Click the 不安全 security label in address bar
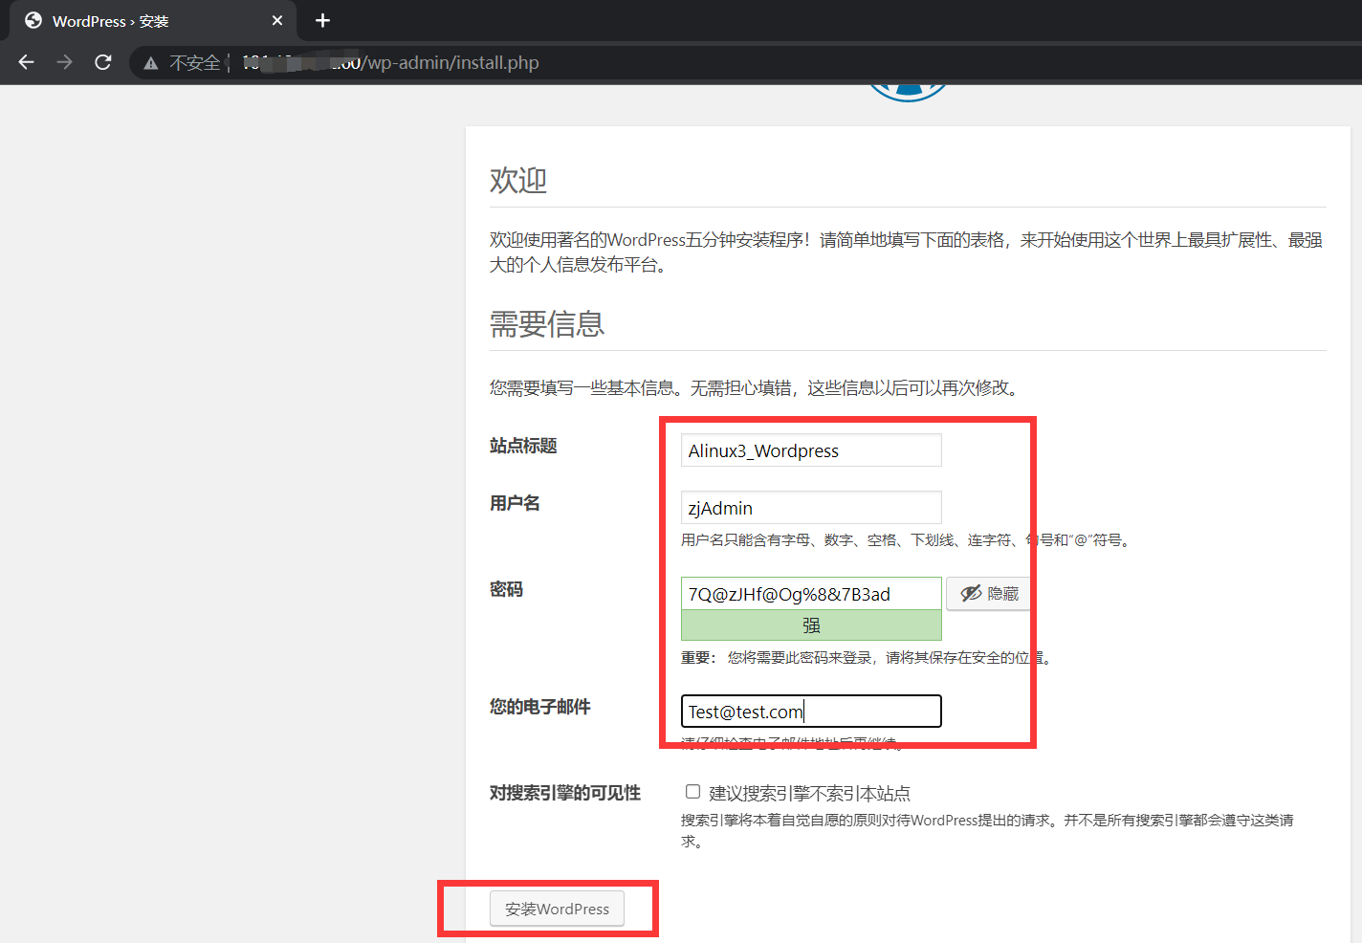 click(x=195, y=63)
